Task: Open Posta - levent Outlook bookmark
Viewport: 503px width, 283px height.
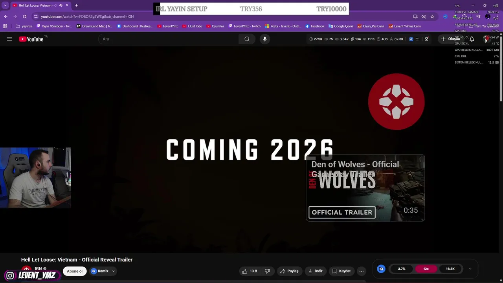Action: pos(283,26)
